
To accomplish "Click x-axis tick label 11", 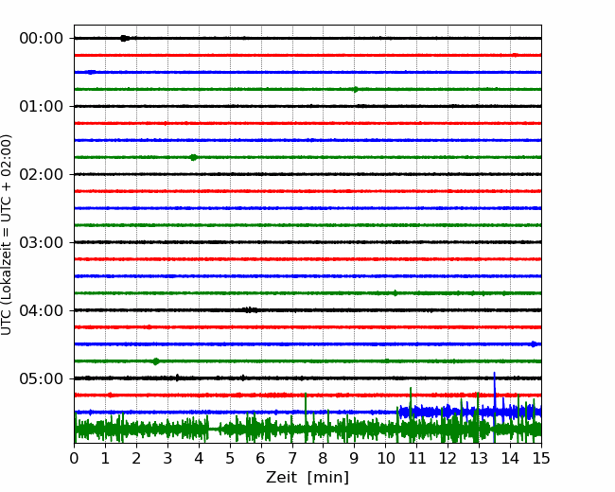I will (417, 458).
